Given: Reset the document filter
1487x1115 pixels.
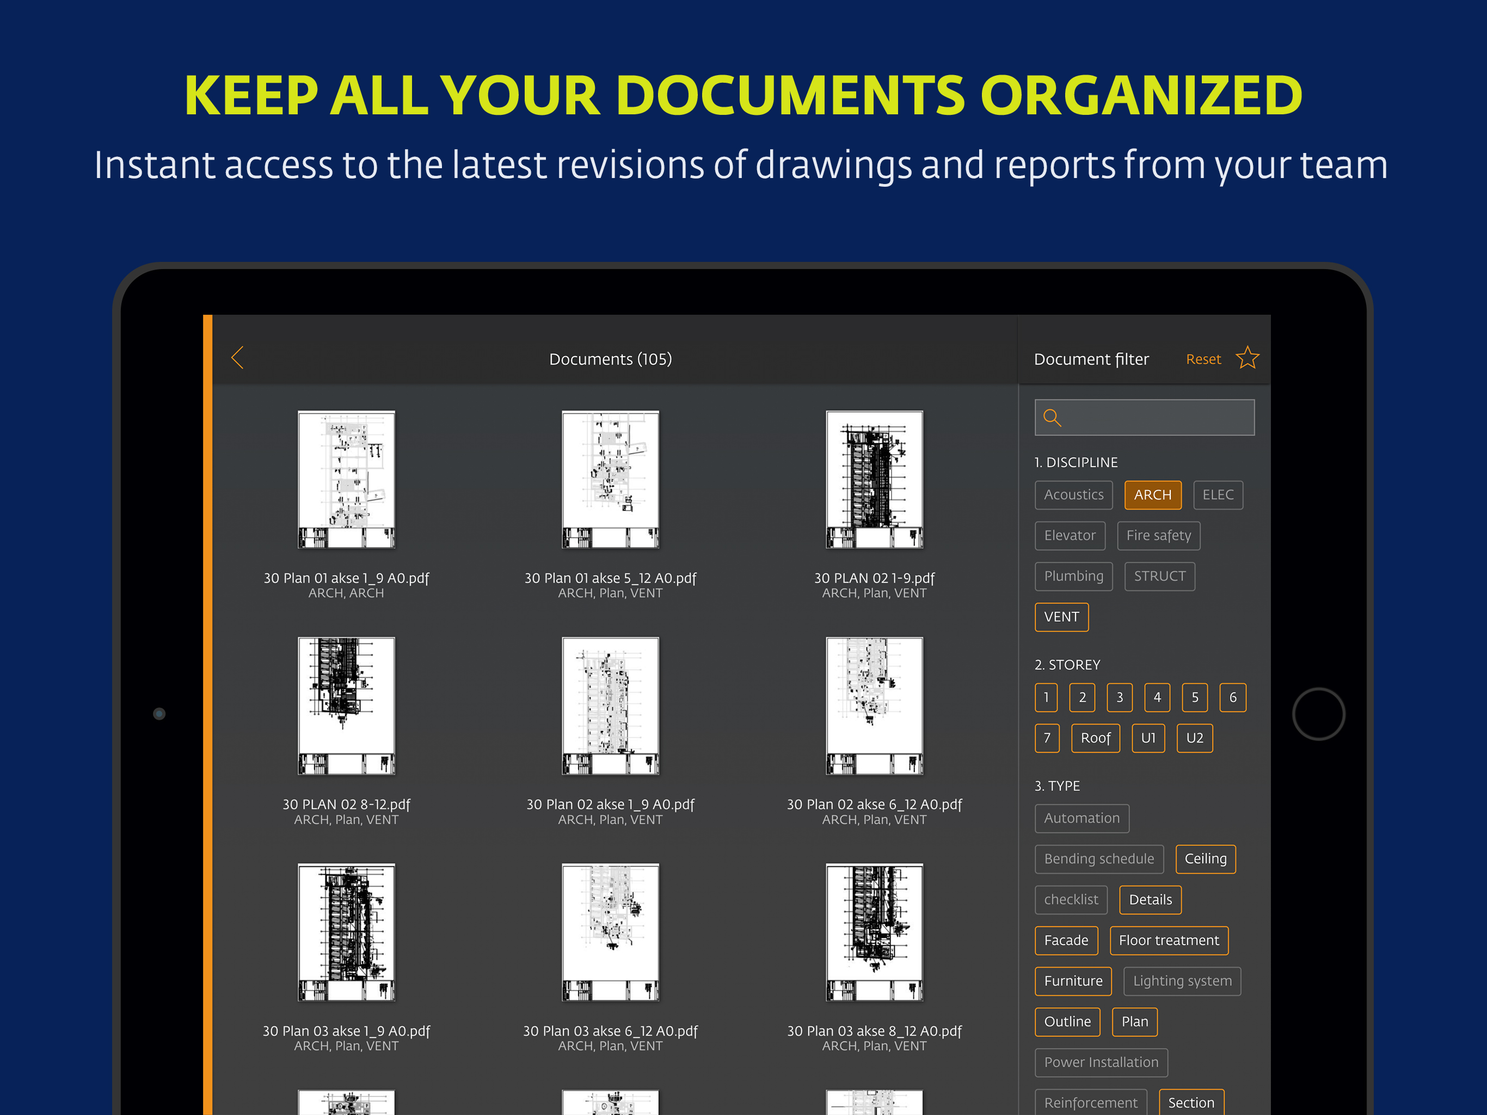Looking at the screenshot, I should click(1203, 359).
